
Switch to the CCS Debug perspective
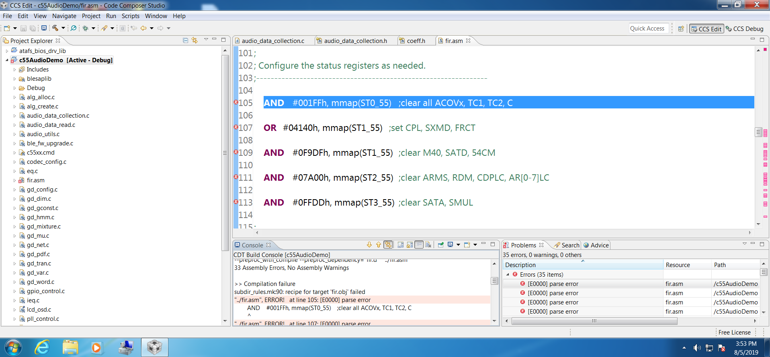(x=744, y=29)
